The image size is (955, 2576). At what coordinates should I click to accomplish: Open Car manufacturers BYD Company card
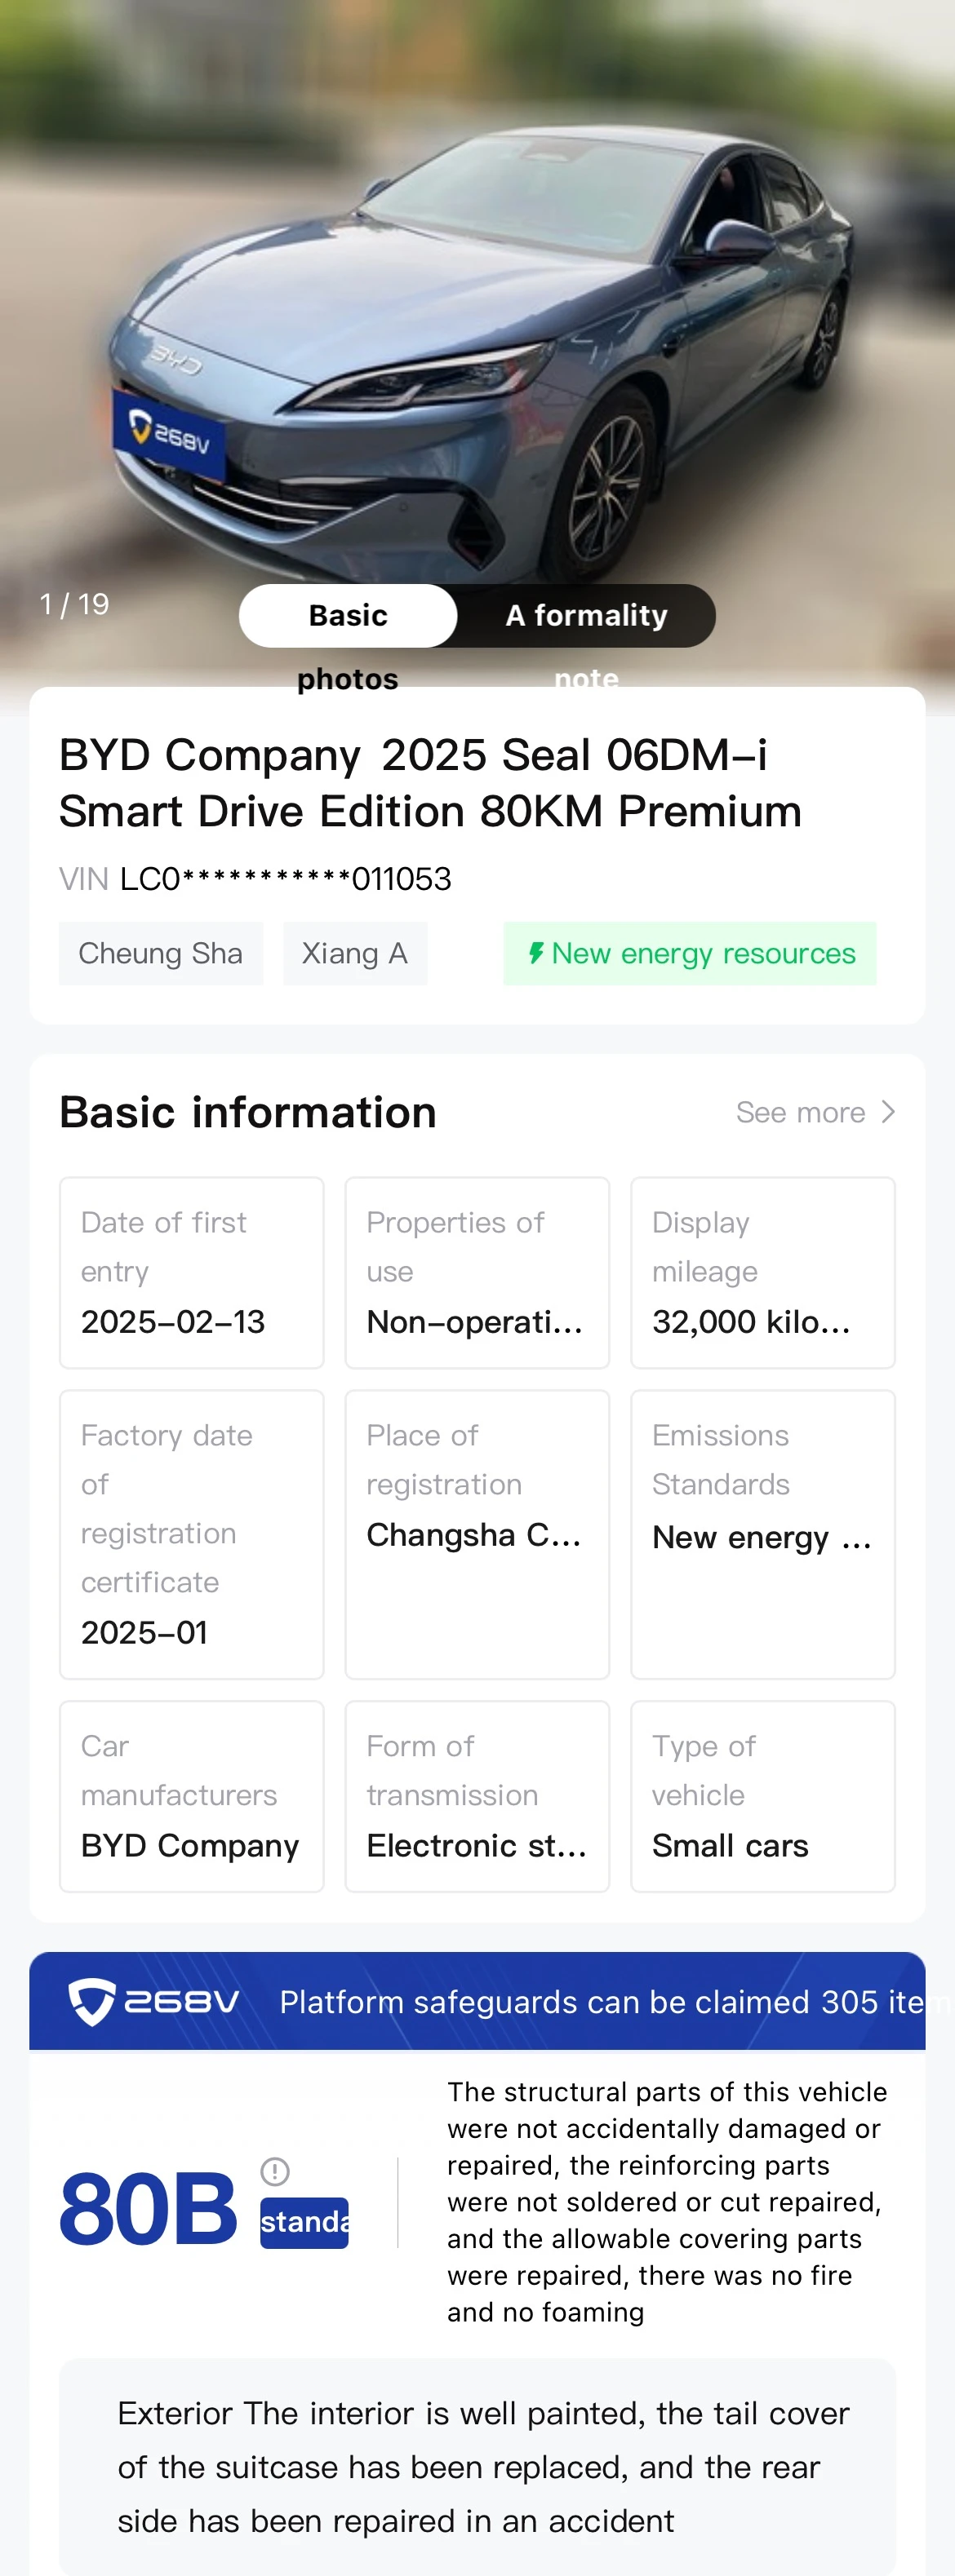pos(191,1796)
